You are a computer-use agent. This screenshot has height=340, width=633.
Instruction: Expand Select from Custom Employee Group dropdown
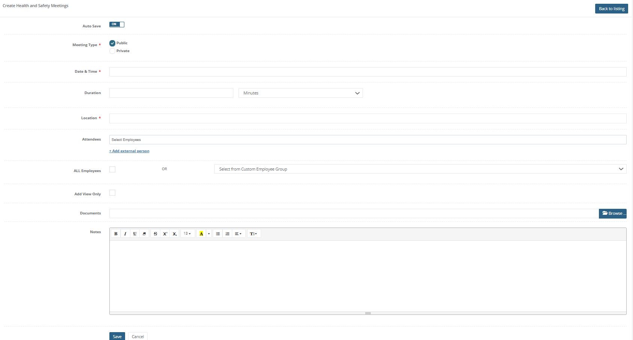420,169
